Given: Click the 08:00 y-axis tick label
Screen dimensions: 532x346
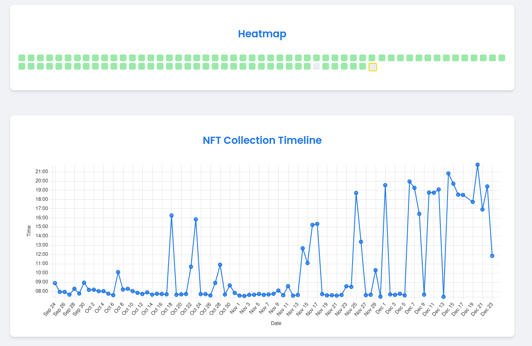Looking at the screenshot, I should [42, 291].
